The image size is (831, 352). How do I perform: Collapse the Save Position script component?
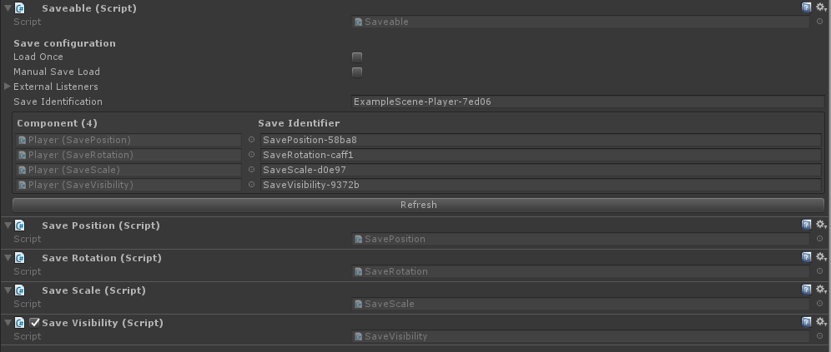click(x=7, y=226)
